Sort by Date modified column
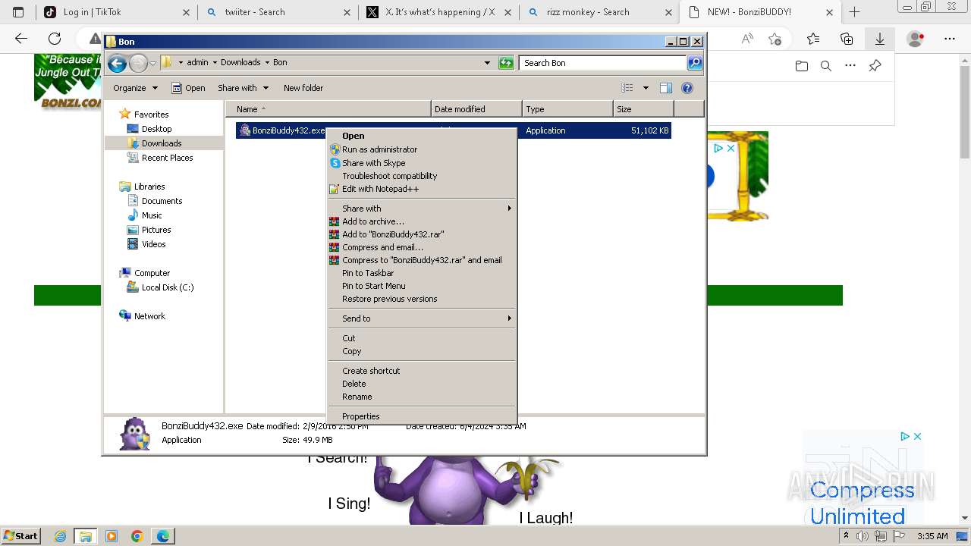This screenshot has width=971, height=546. click(476, 109)
